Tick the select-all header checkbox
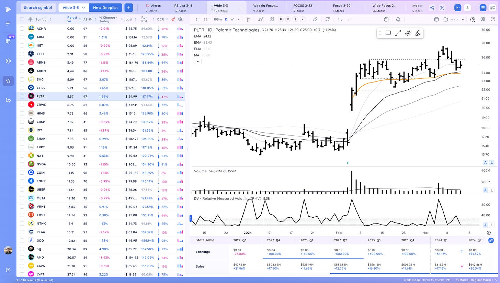This screenshot has width=500, height=283. click(22, 20)
